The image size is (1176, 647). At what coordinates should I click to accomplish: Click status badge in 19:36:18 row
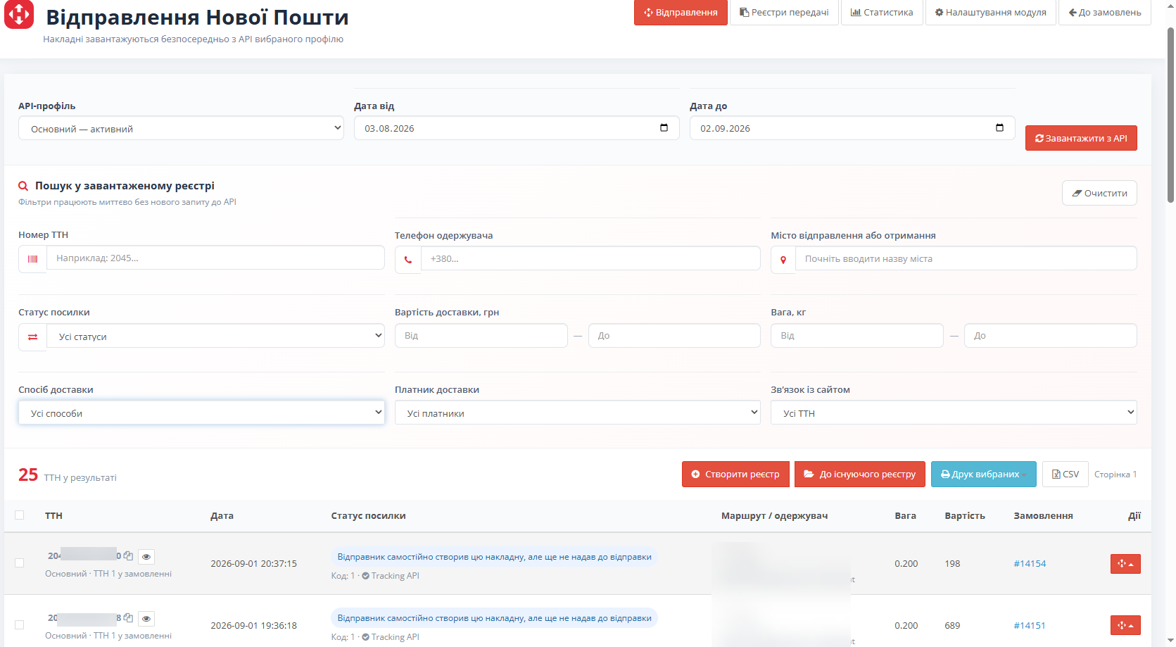pyautogui.click(x=494, y=618)
